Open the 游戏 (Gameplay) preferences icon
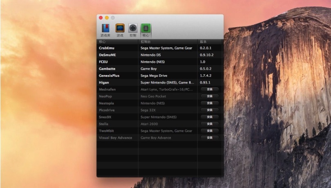 pos(120,29)
